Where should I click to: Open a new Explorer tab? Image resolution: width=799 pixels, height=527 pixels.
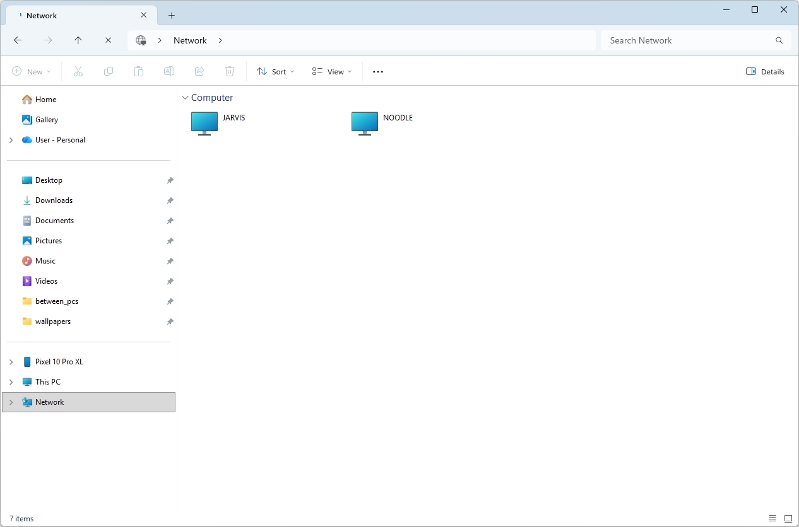(171, 15)
